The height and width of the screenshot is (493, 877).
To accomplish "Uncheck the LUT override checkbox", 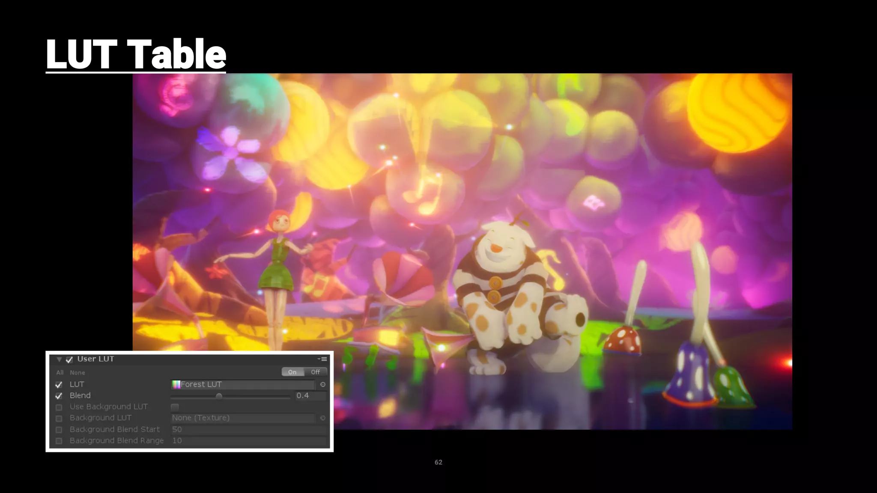I will coord(59,385).
